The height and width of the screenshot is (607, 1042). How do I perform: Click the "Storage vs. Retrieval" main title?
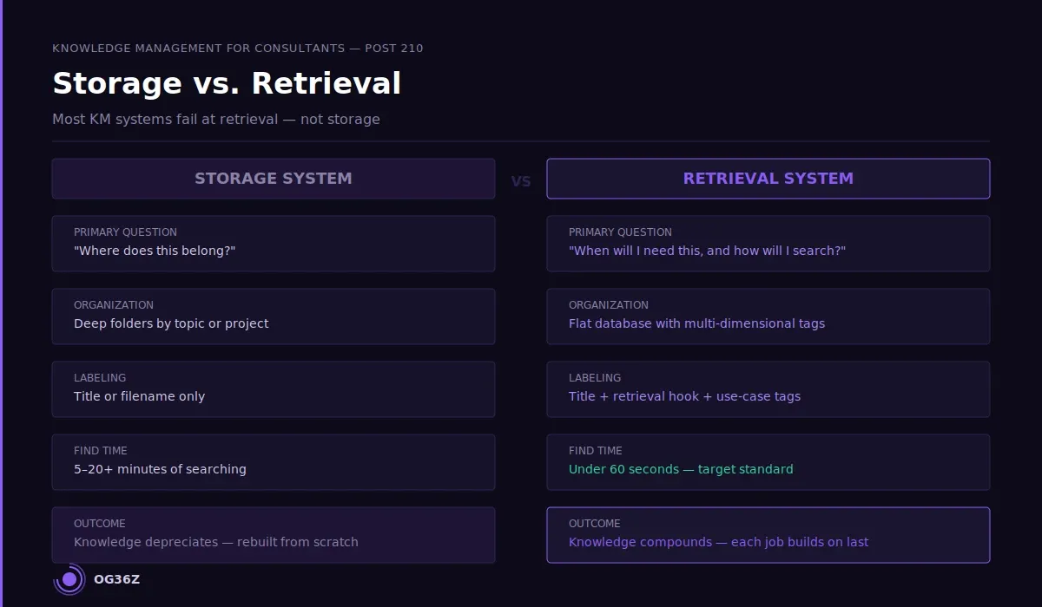[x=227, y=83]
